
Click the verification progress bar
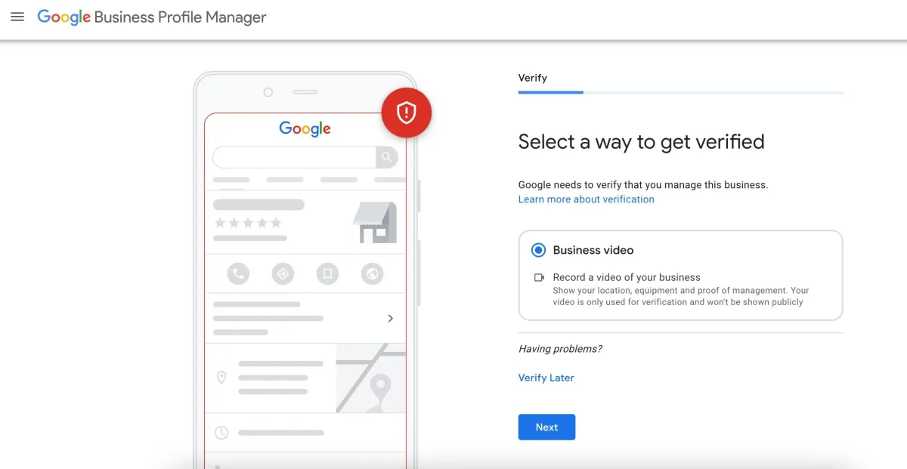(x=680, y=92)
